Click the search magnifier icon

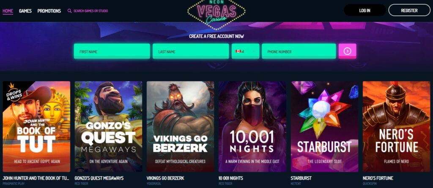pyautogui.click(x=70, y=11)
